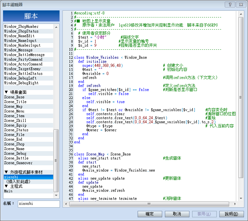Select Window_ShopStatus script
Viewport: 248px width, 221px height.
click(x=29, y=31)
